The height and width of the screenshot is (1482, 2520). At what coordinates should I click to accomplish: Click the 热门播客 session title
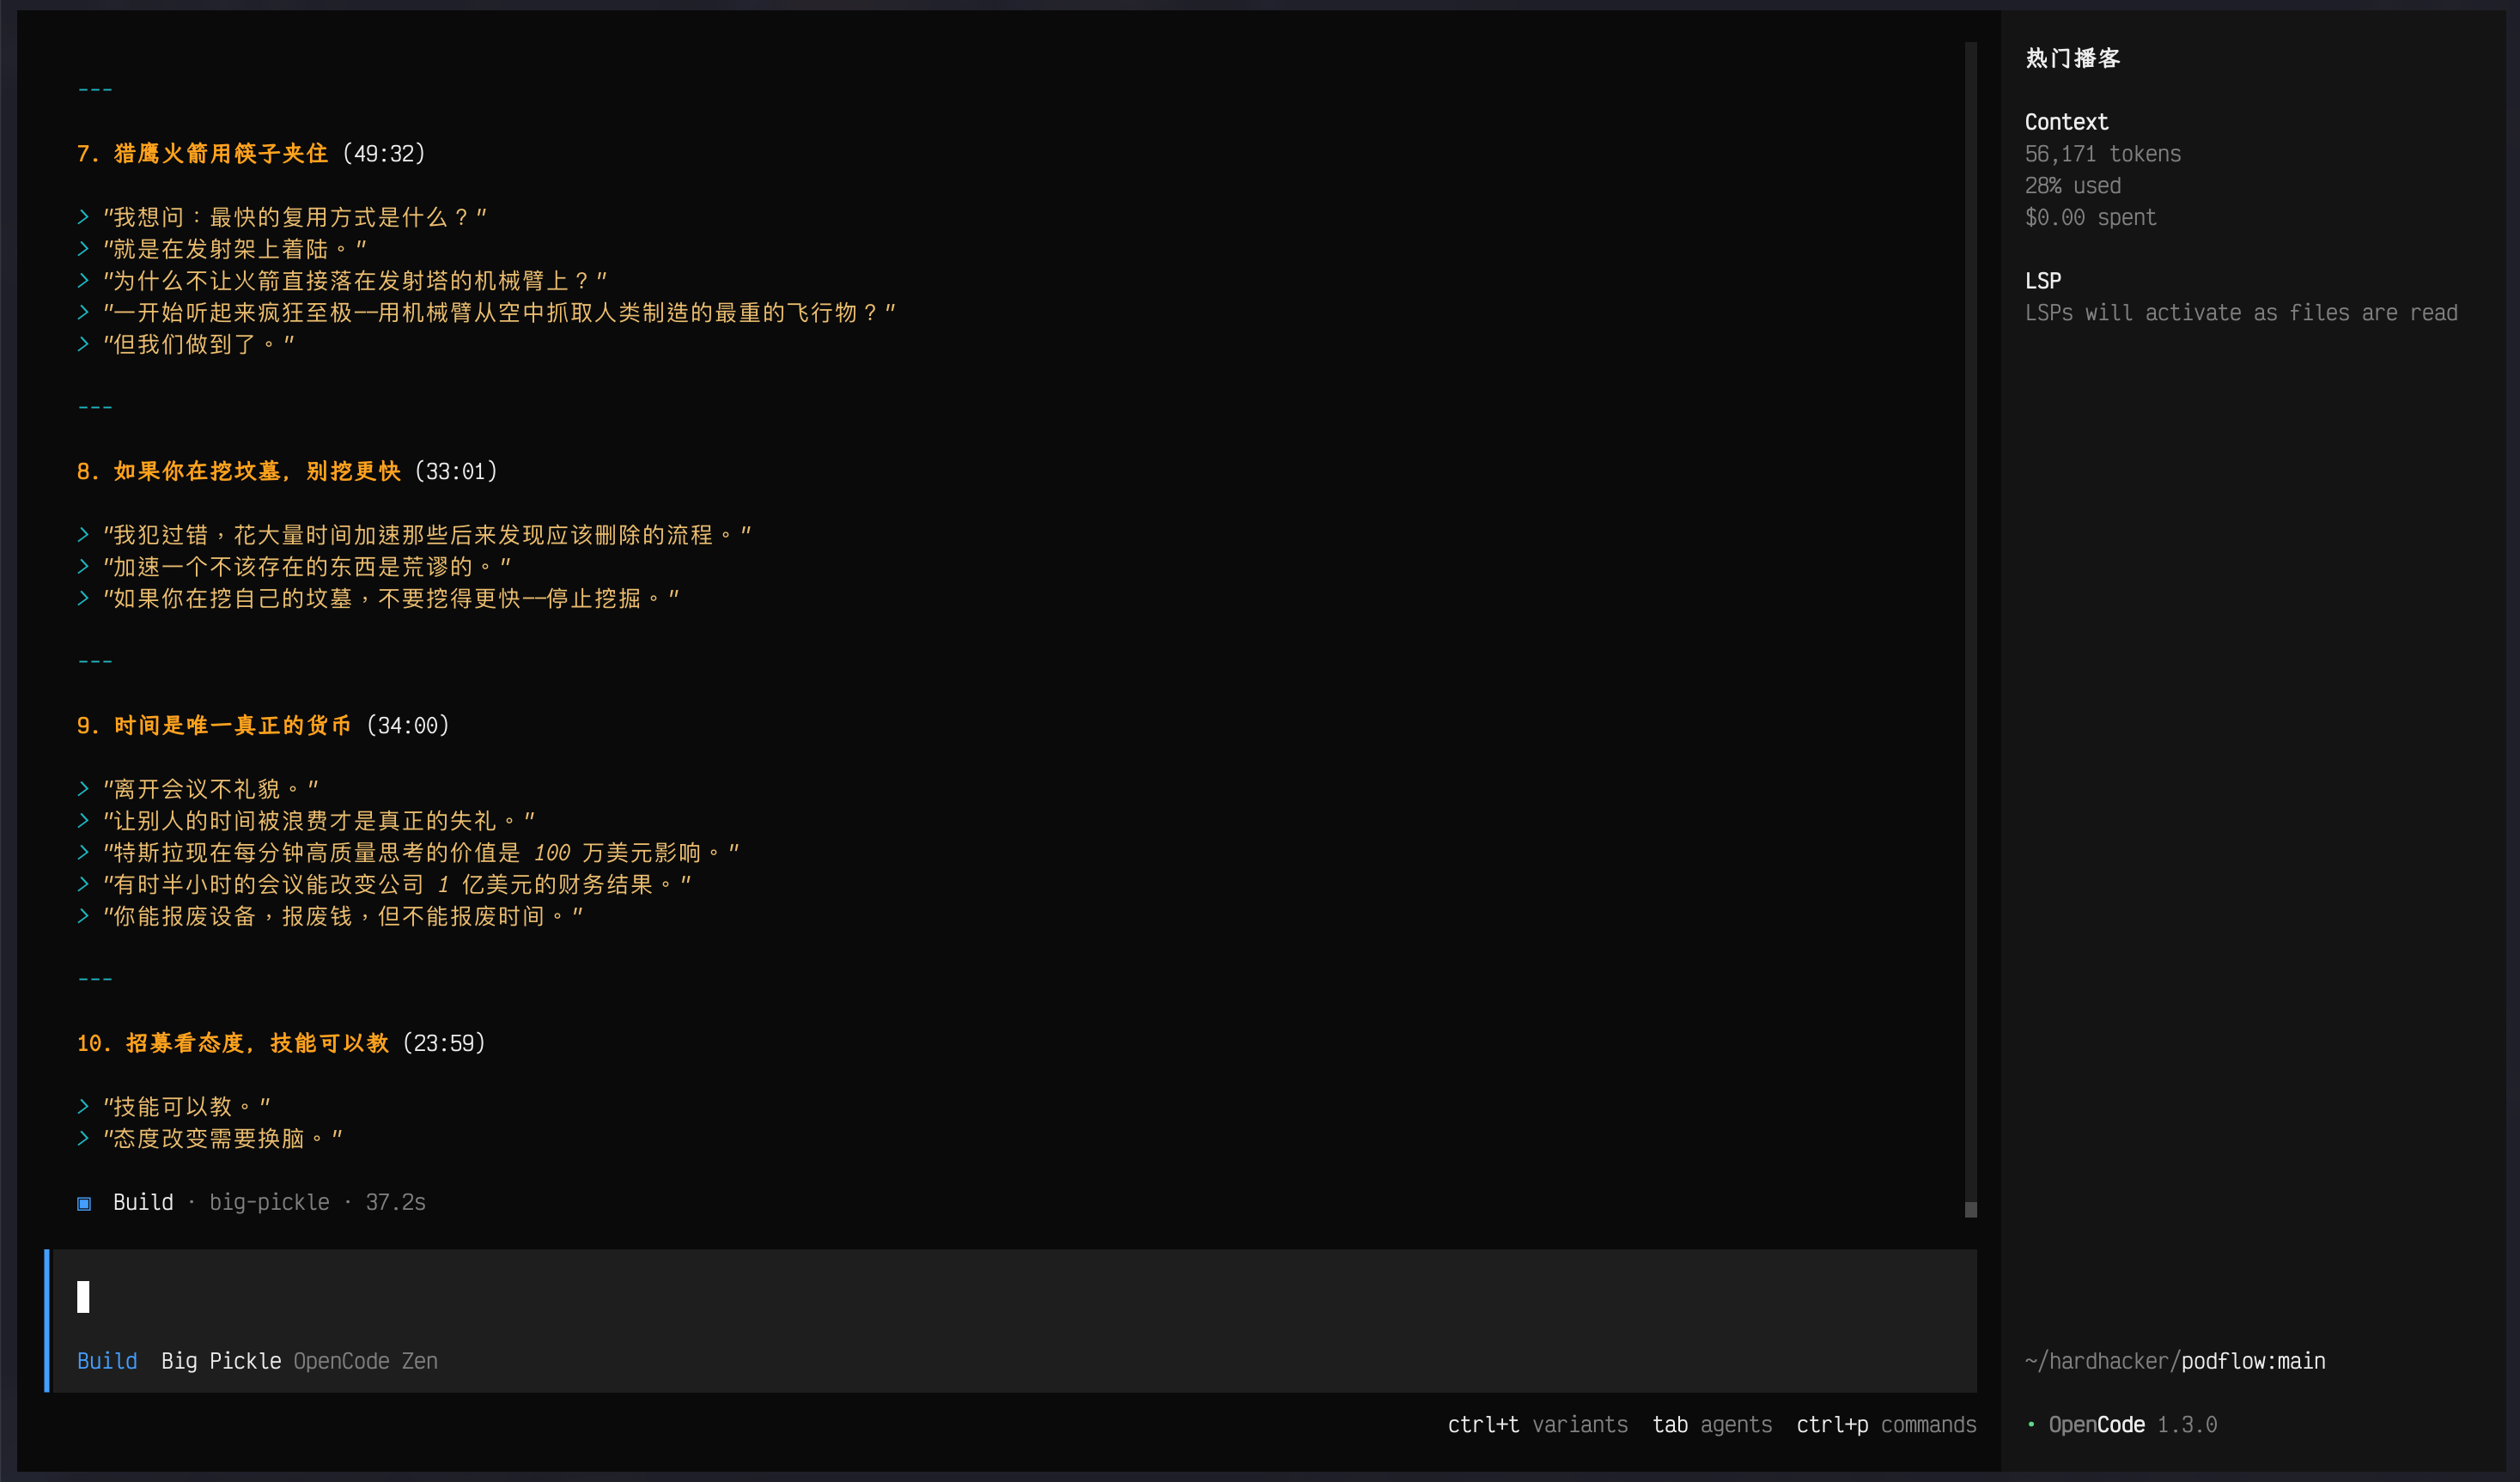2072,58
